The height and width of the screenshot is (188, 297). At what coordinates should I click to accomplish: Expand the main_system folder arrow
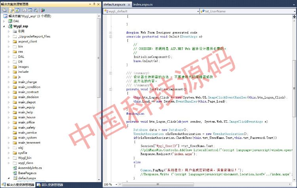[9, 138]
